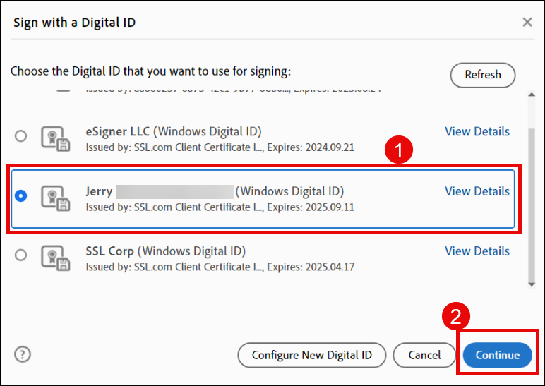Select the Jerry digital ID radio button
Image resolution: width=545 pixels, height=386 pixels.
(x=21, y=195)
